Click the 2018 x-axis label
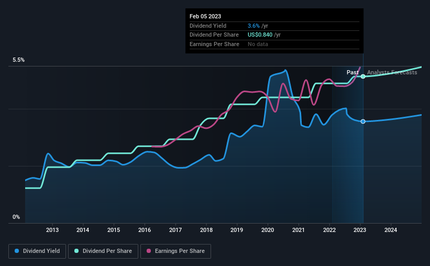This screenshot has height=266, width=430. (206, 230)
